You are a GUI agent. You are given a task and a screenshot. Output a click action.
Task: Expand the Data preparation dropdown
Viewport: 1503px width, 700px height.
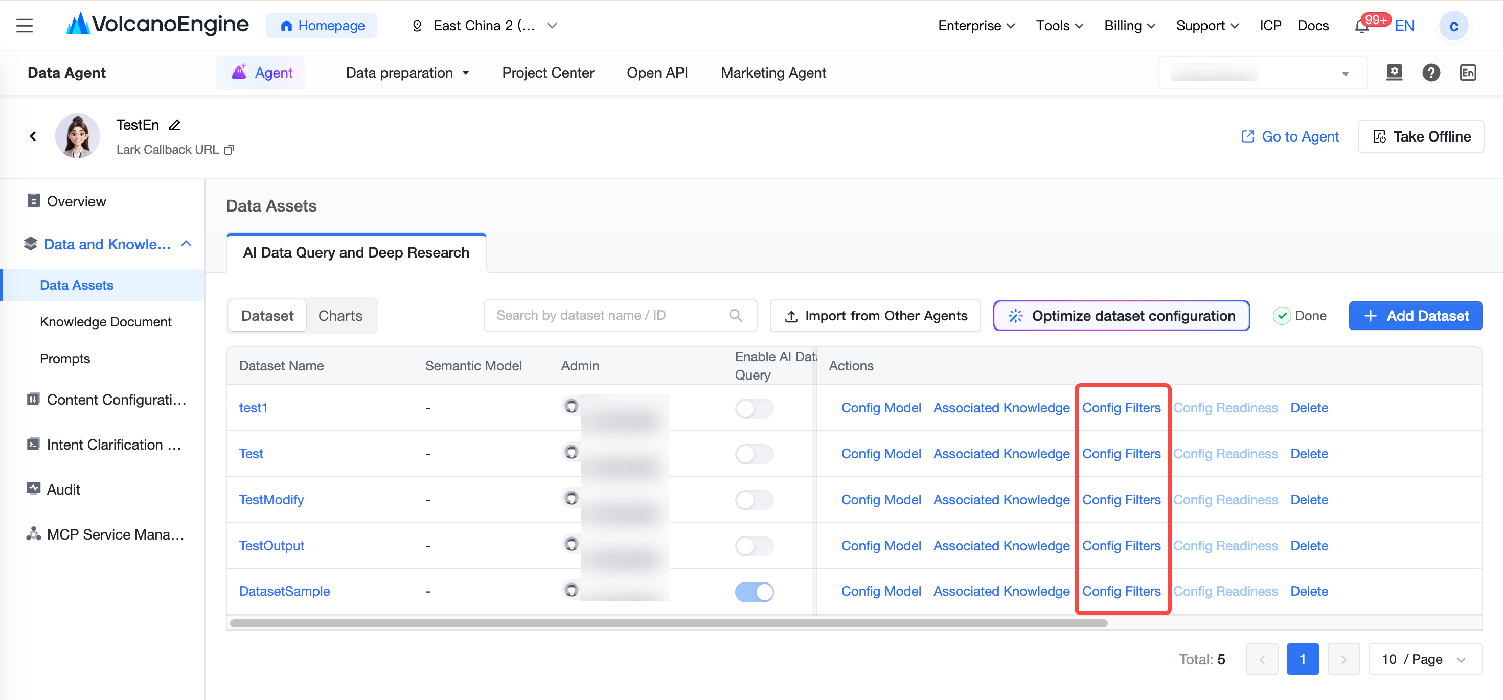pyautogui.click(x=407, y=73)
